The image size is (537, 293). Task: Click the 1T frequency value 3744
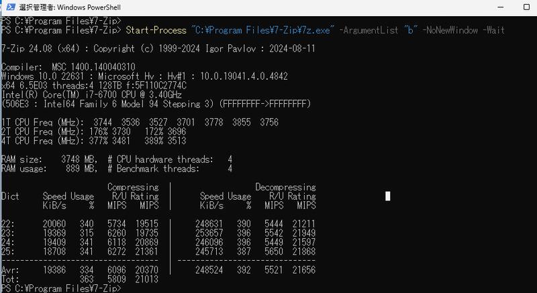[x=103, y=123]
